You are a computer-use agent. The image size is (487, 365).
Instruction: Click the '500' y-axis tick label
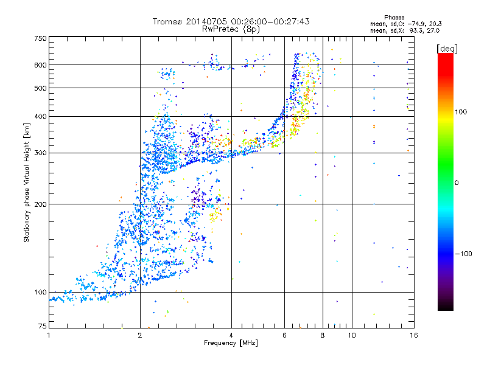[41, 88]
